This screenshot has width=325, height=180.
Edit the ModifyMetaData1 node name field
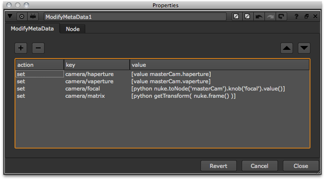[x=135, y=17]
